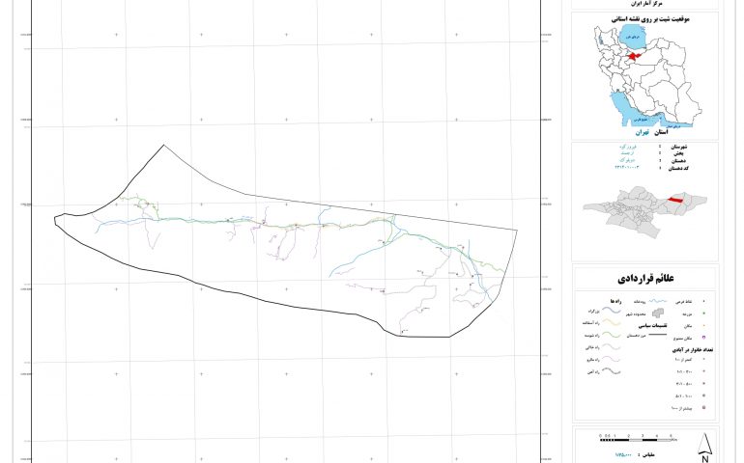The height and width of the screenshot is (463, 744).
Task: Click the westernmost tip of the district outline
Action: coord(55,219)
